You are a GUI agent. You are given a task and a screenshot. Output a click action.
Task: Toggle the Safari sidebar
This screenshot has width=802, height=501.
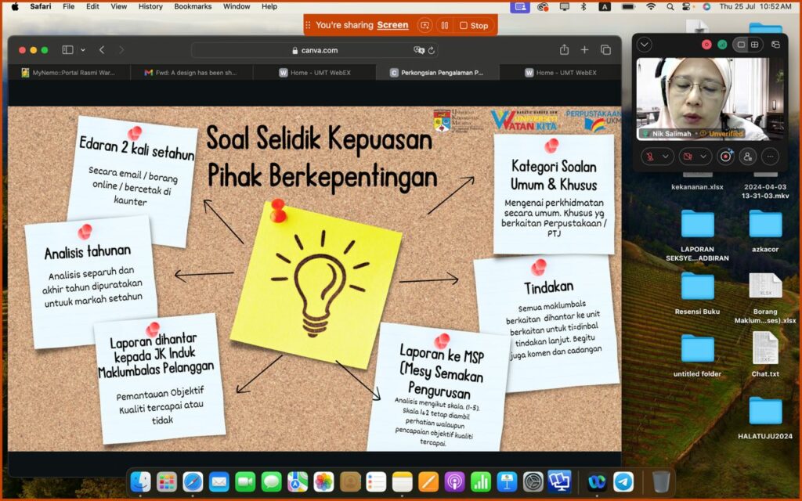click(67, 50)
